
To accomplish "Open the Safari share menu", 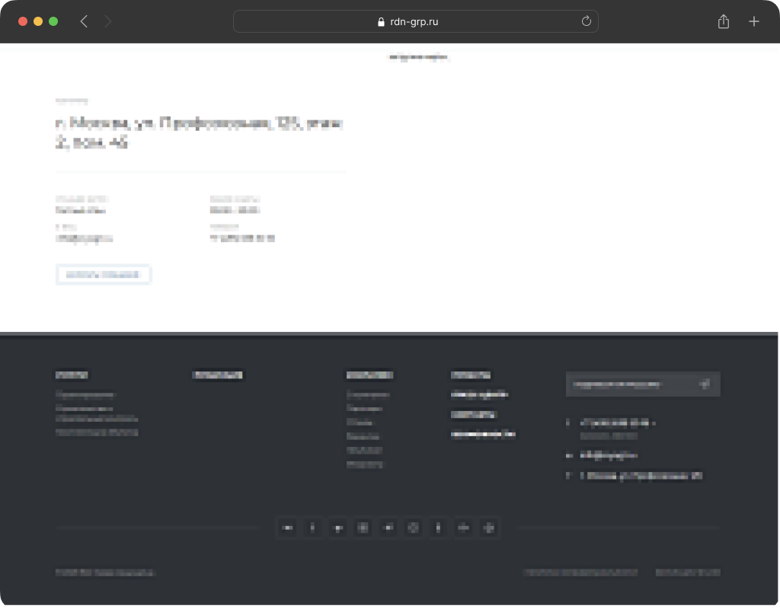I will pos(723,21).
